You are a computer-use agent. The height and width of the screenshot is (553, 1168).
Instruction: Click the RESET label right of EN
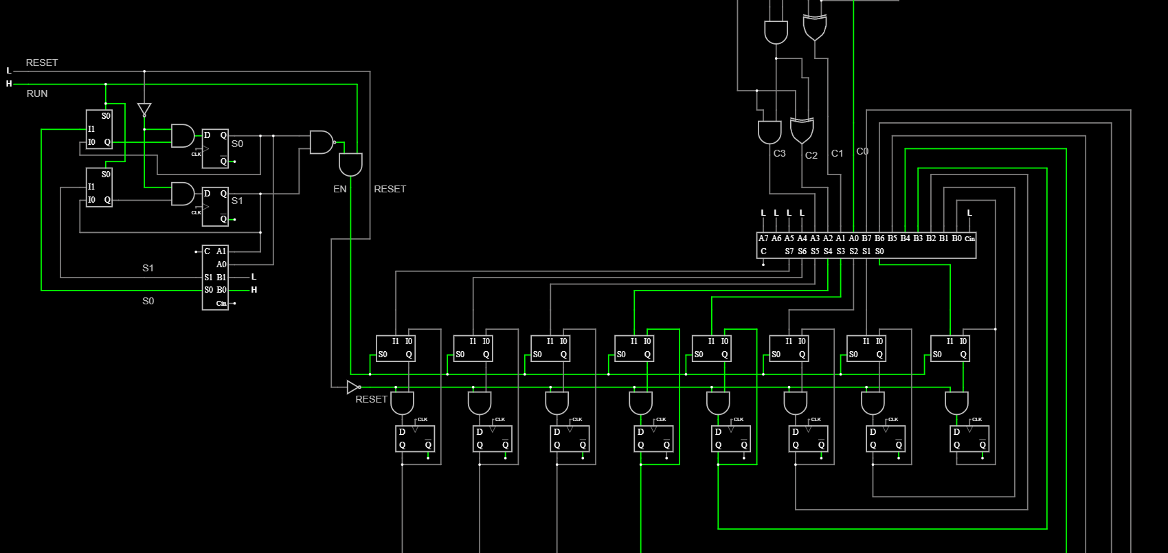tap(390, 189)
